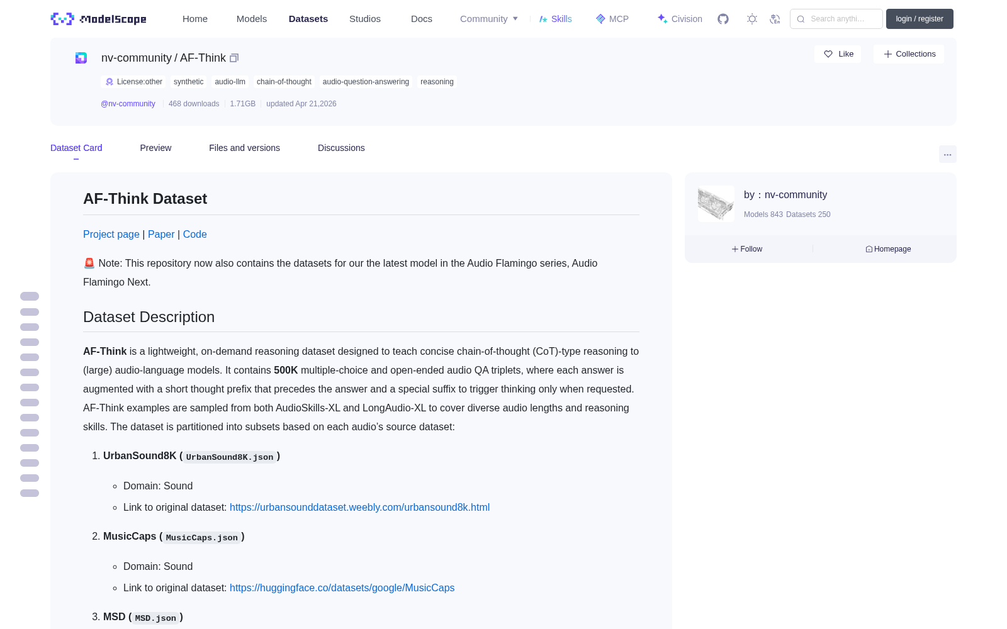Viewport: 1007px width, 629px height.
Task: Click the Like button
Action: [x=838, y=54]
